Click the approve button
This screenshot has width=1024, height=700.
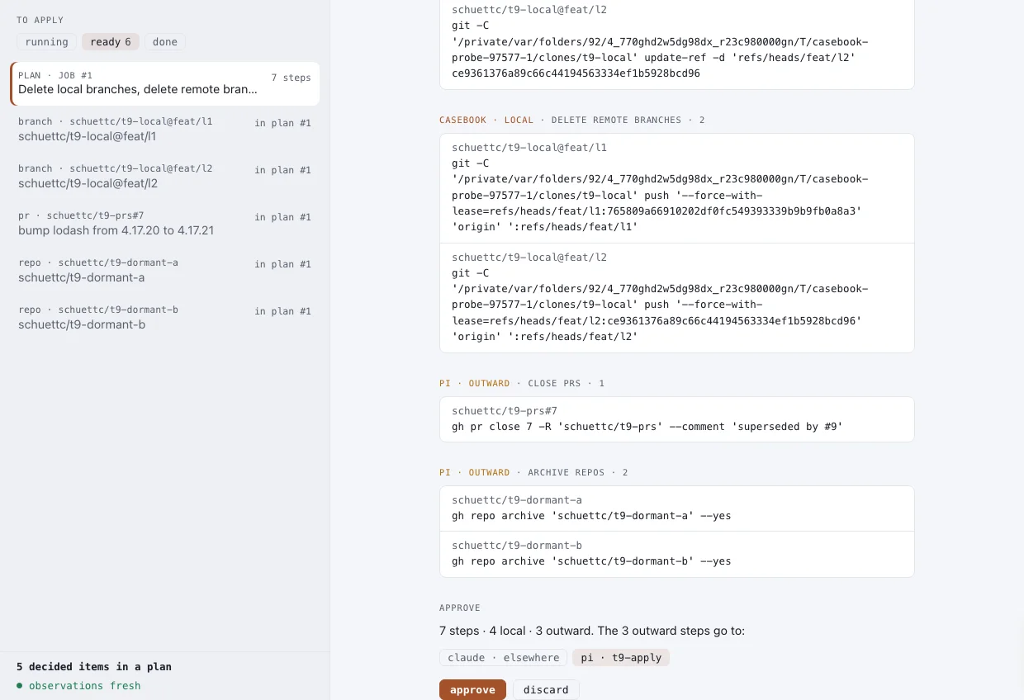[472, 690]
